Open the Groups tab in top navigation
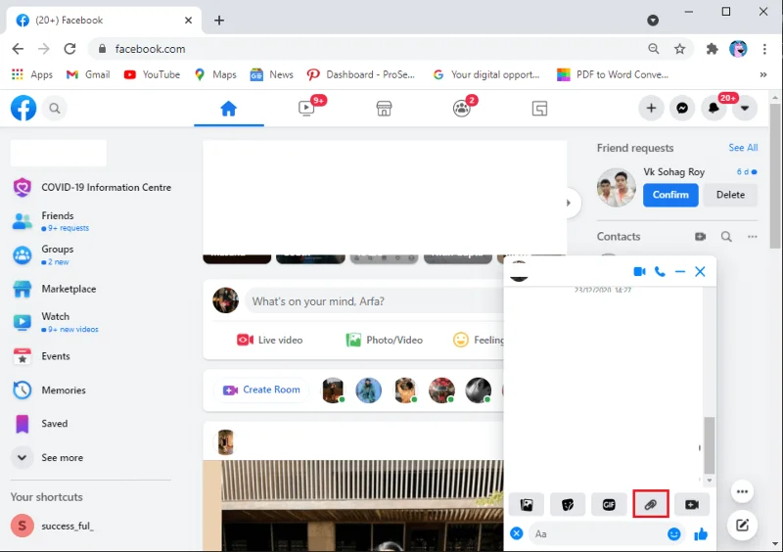 tap(462, 109)
